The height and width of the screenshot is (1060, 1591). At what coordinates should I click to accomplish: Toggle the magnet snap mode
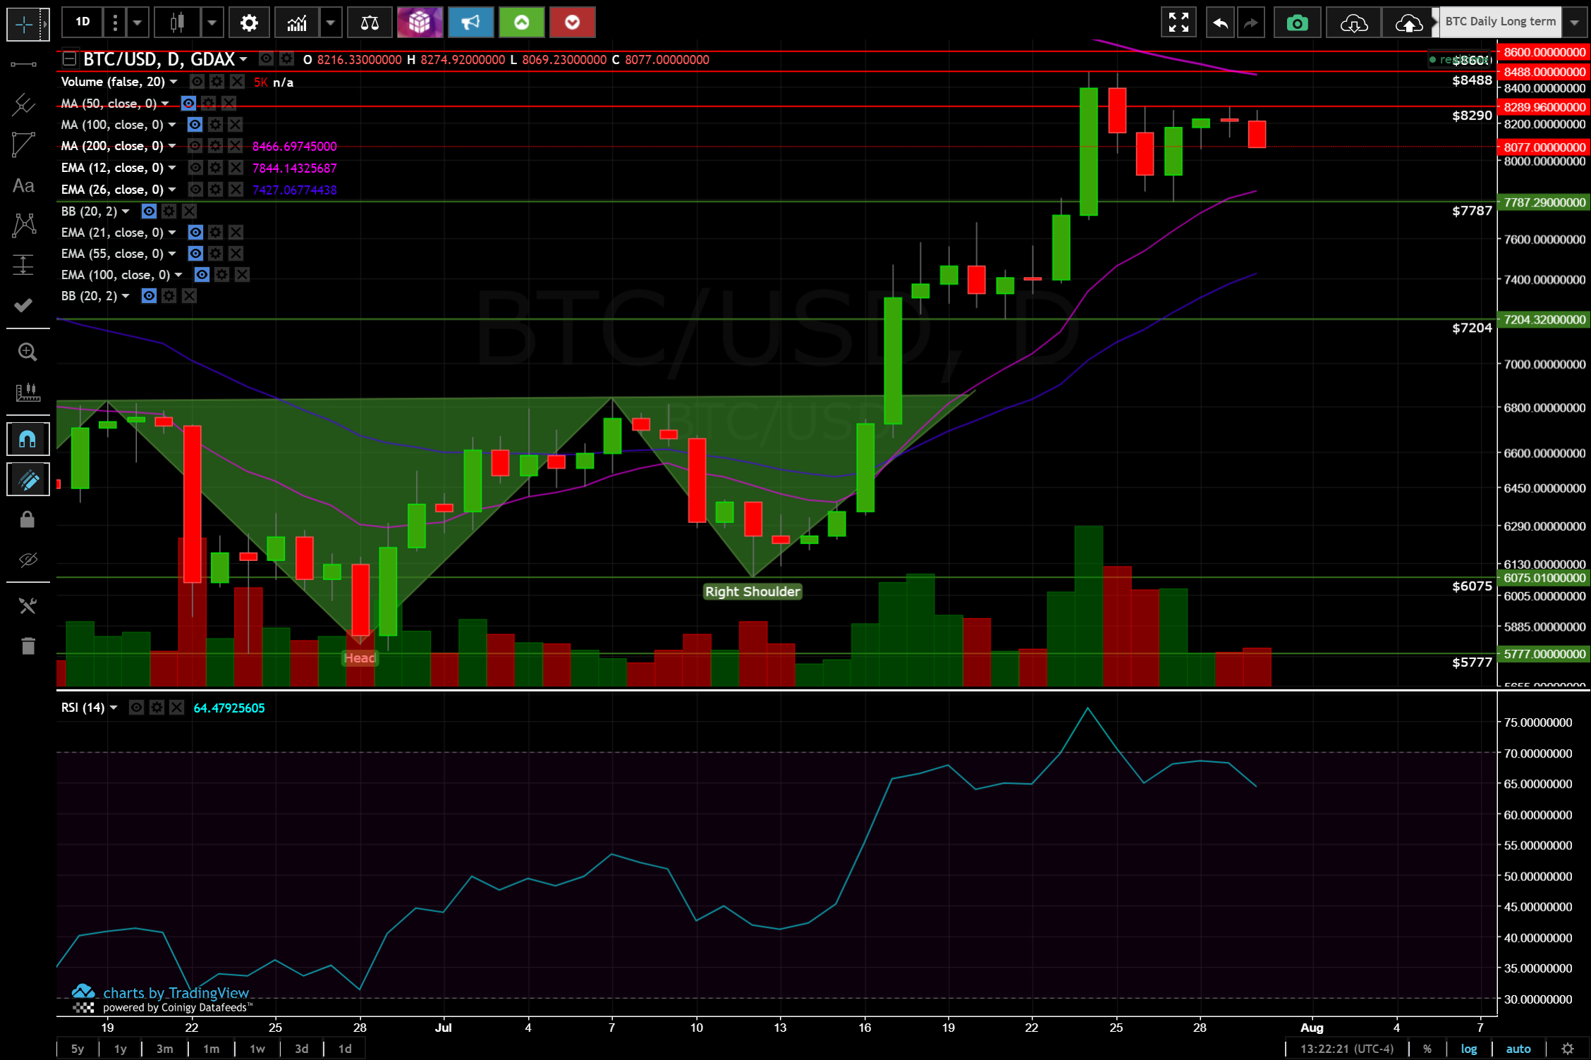28,439
